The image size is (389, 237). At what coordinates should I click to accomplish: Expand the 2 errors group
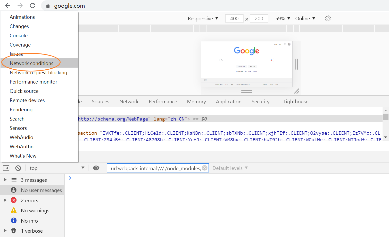pos(5,200)
